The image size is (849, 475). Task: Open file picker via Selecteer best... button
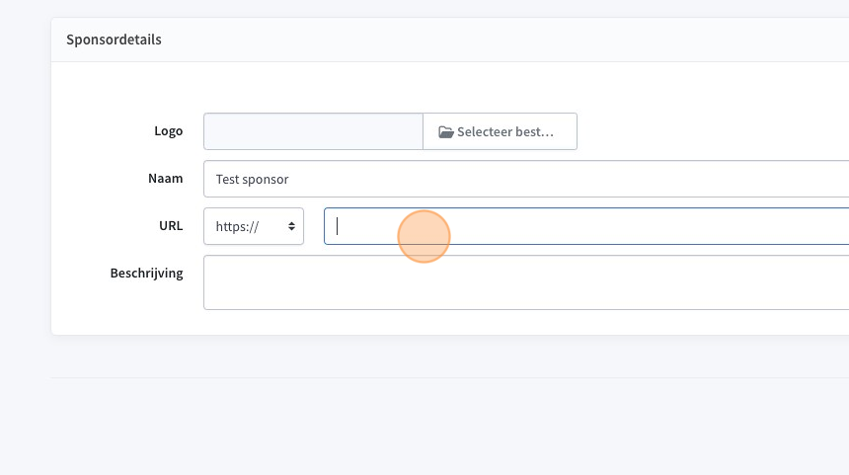(x=500, y=131)
